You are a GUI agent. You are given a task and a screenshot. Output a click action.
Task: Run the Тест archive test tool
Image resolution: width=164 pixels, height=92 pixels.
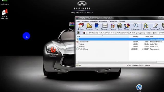coord(97,27)
